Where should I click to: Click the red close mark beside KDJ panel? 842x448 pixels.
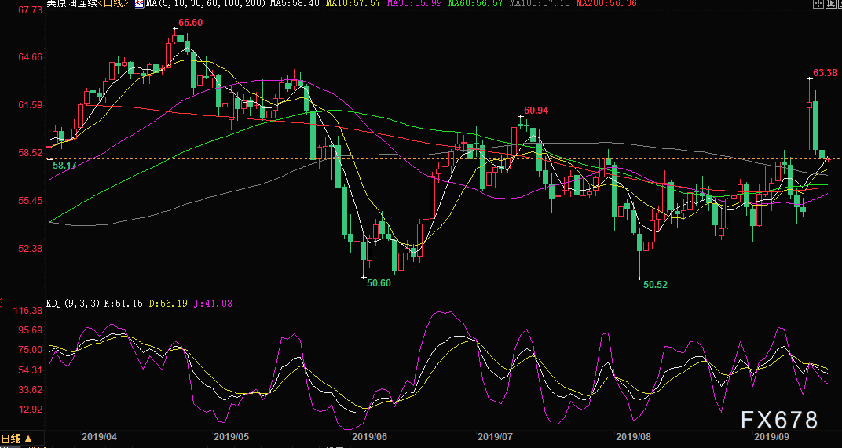point(2,302)
